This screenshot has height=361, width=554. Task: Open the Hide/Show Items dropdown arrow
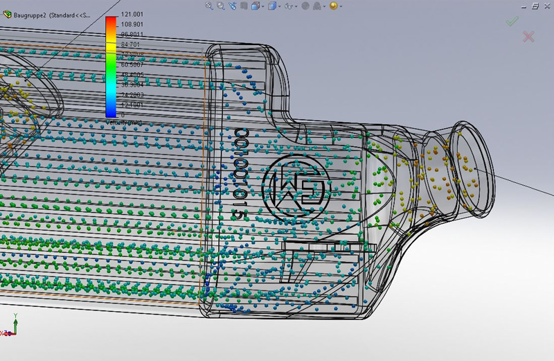tap(296, 6)
